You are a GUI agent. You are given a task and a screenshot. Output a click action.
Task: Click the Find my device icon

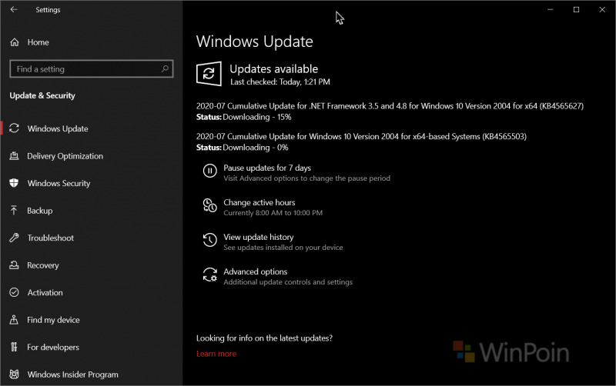pos(14,320)
